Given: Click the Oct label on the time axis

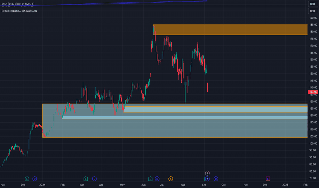Looking at the screenshot, I should [x=224, y=185].
